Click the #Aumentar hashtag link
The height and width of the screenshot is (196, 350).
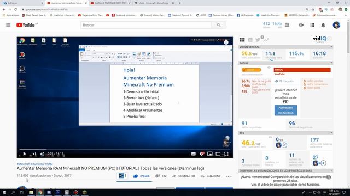(x=38, y=164)
